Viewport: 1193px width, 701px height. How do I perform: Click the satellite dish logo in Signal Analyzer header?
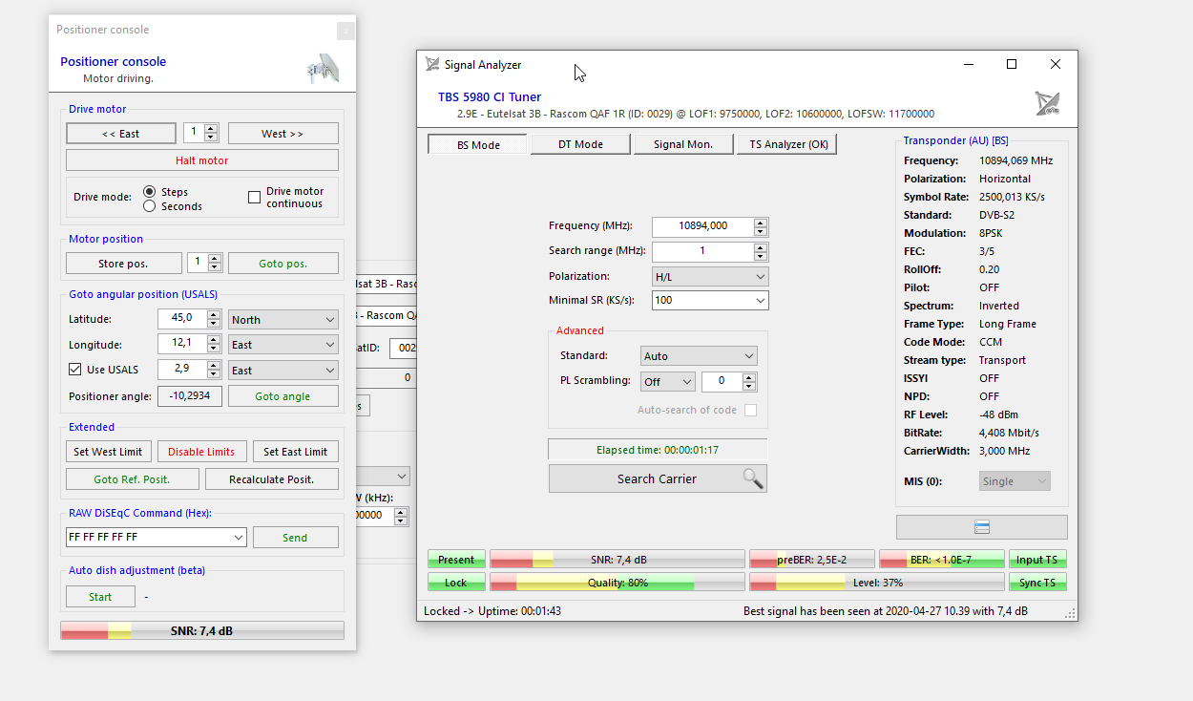coord(1047,103)
